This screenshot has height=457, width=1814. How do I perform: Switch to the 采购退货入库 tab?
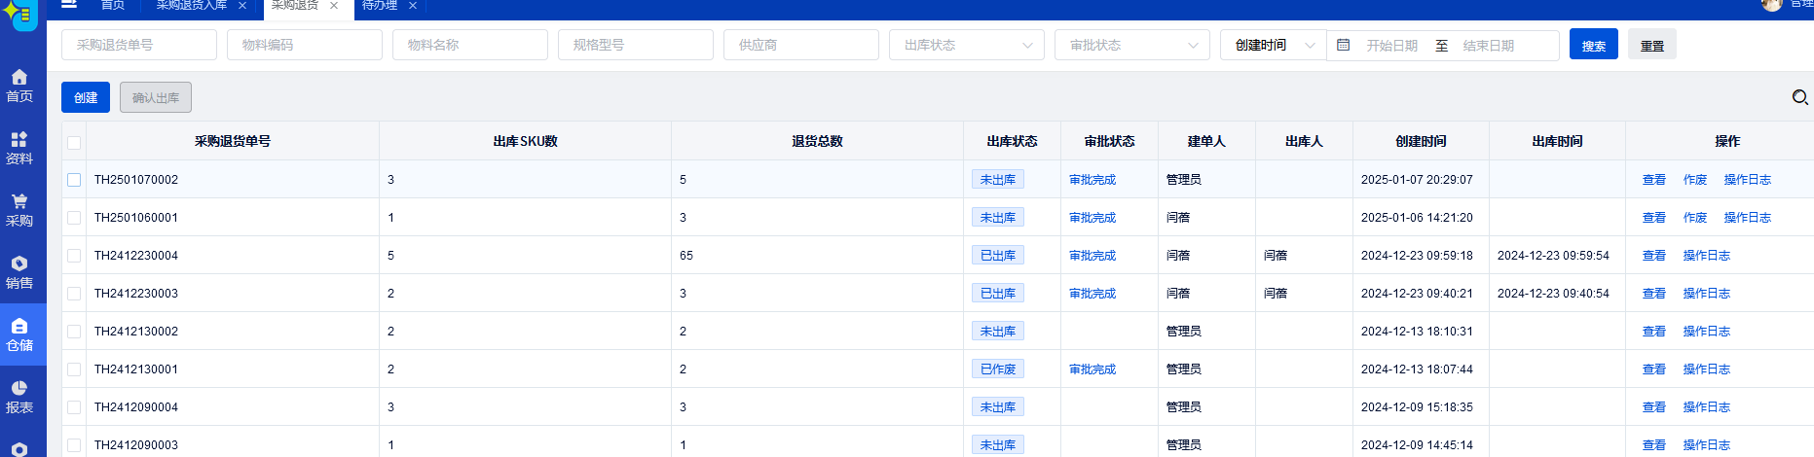click(x=192, y=6)
